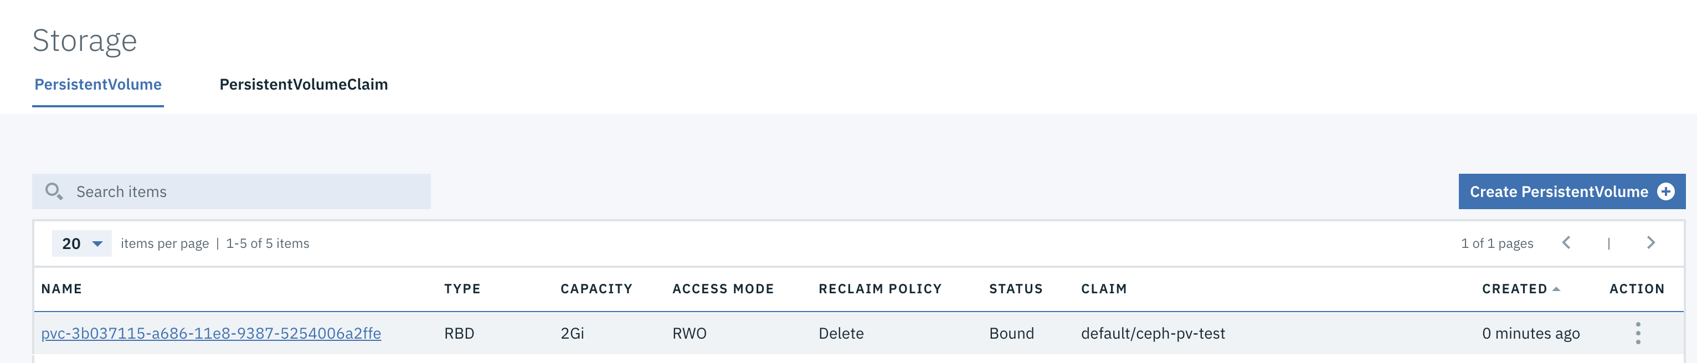Open the row action kebab menu

[x=1638, y=334]
